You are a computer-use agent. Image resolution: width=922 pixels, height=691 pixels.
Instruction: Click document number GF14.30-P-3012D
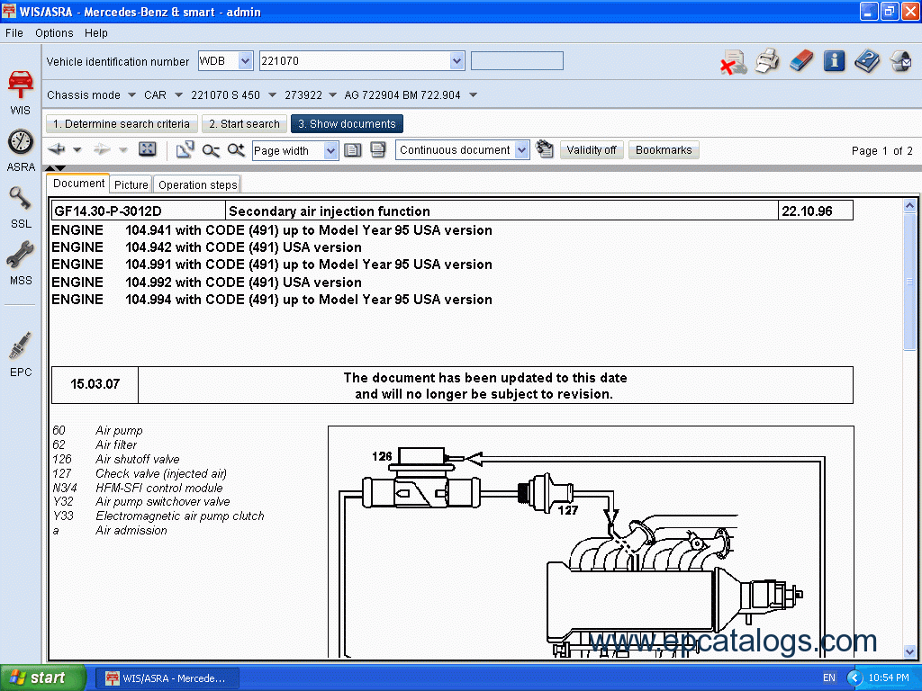[x=108, y=211]
